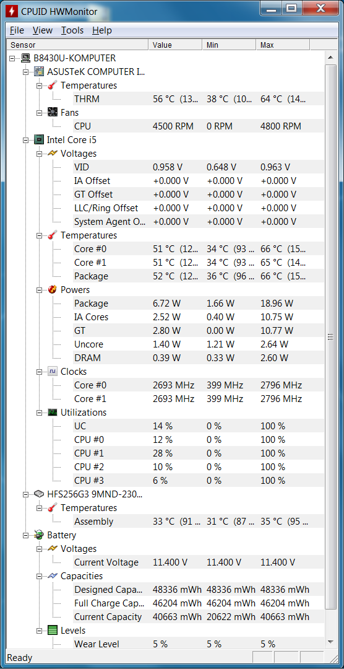Open the View menu
The width and height of the screenshot is (344, 669).
coord(43,30)
